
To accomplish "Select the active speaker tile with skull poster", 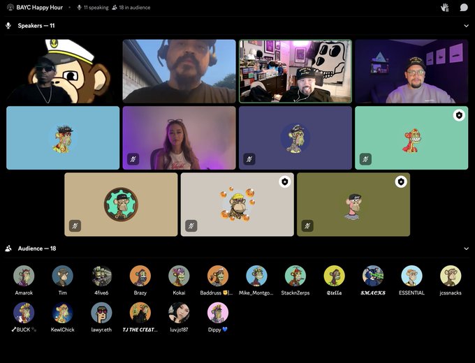I will click(x=295, y=71).
